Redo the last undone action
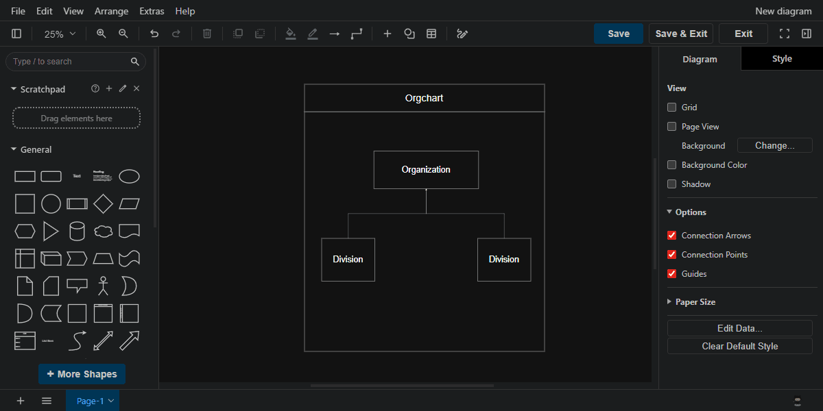Screen dimensions: 823x411 pyautogui.click(x=176, y=34)
